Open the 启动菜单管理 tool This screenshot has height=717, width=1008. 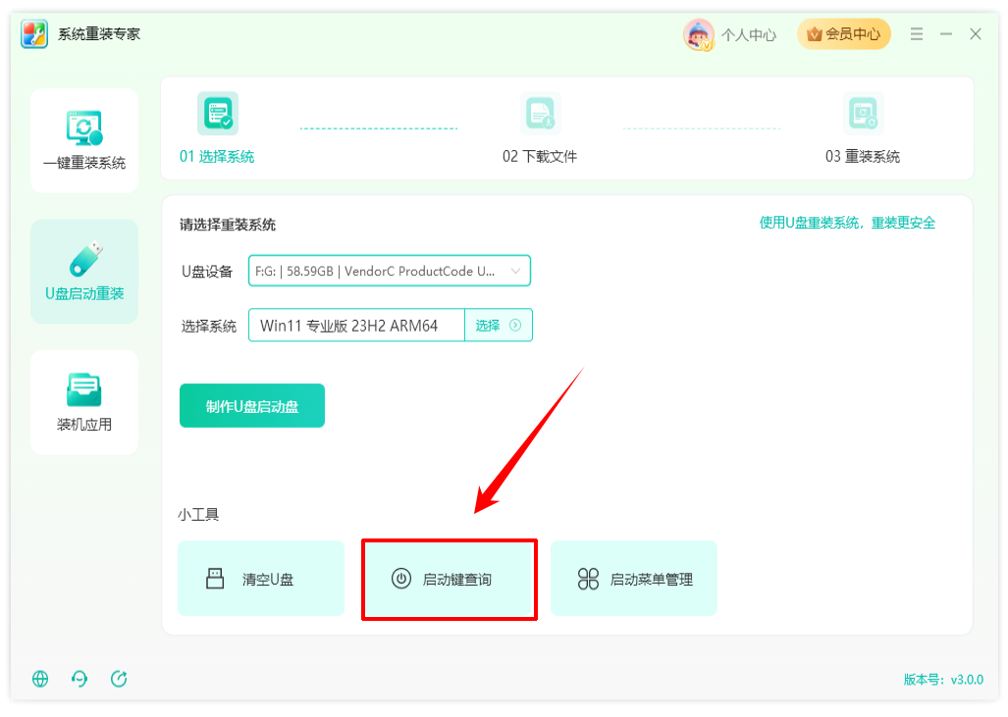[x=634, y=579]
